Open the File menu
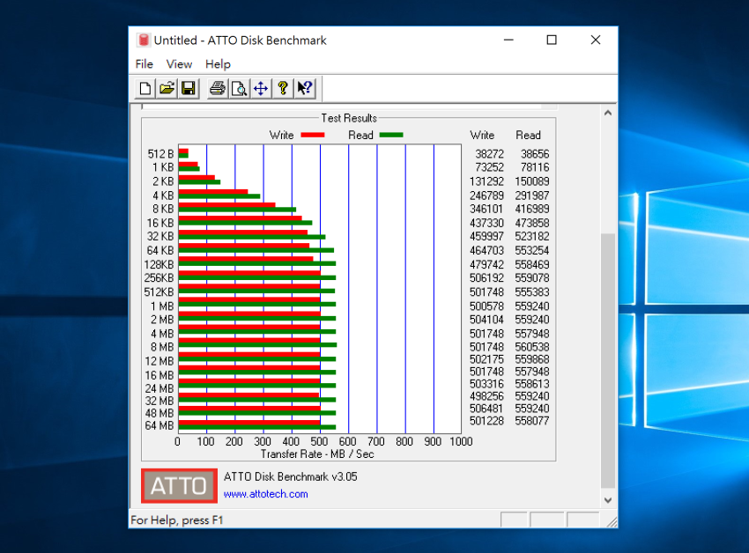 pos(144,63)
